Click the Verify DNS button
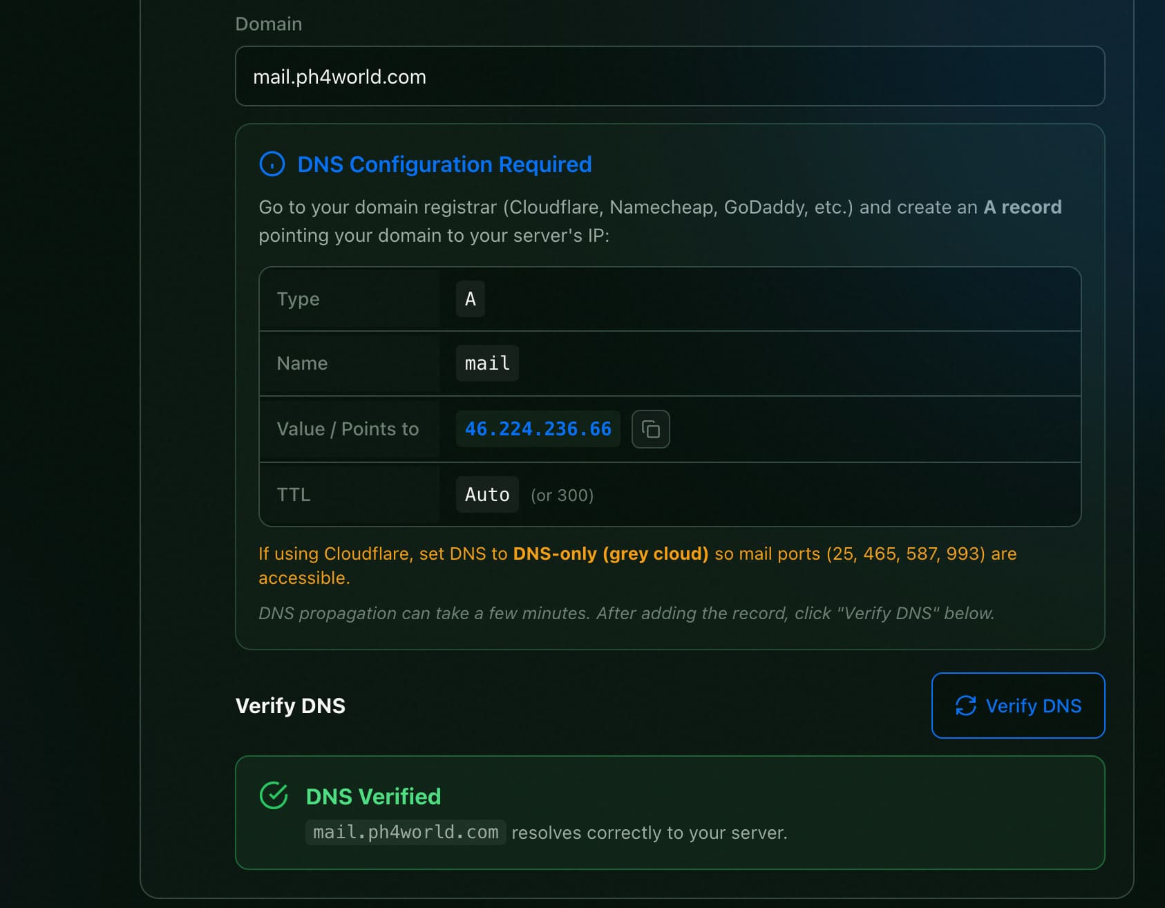Screen dimensions: 1165x908 [x=1018, y=706]
